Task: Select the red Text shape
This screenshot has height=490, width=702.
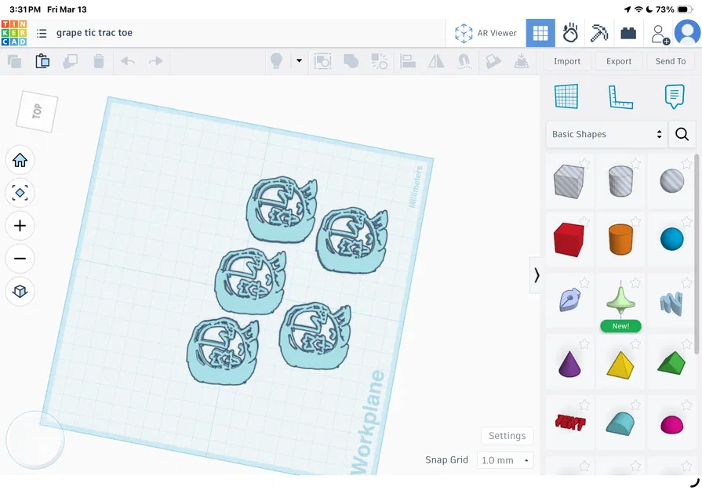Action: pyautogui.click(x=570, y=423)
